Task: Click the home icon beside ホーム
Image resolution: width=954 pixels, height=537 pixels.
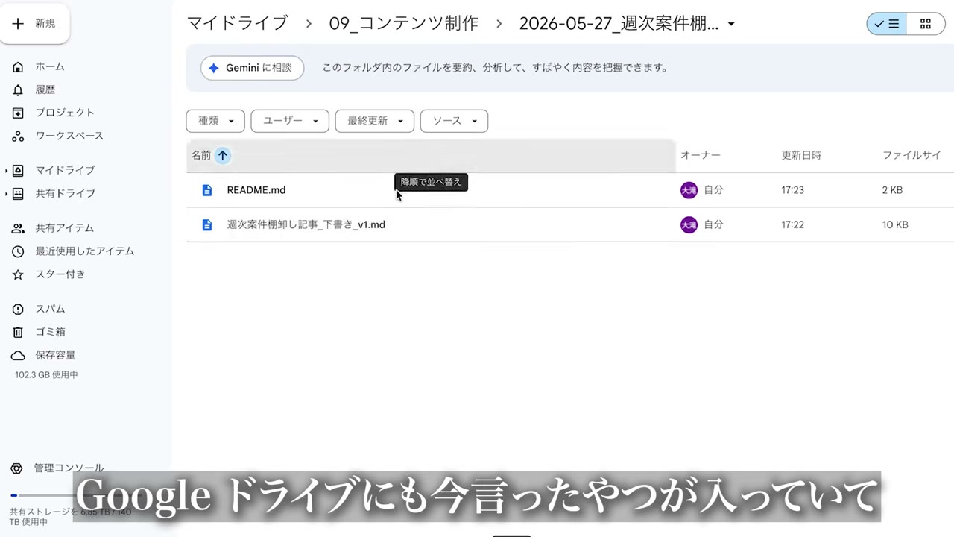Action: [x=18, y=67]
